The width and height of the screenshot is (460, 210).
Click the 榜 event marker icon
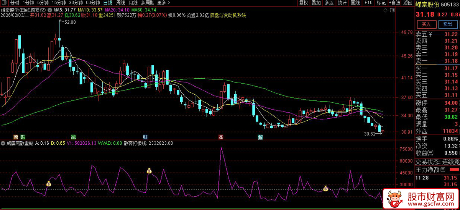[16, 137]
